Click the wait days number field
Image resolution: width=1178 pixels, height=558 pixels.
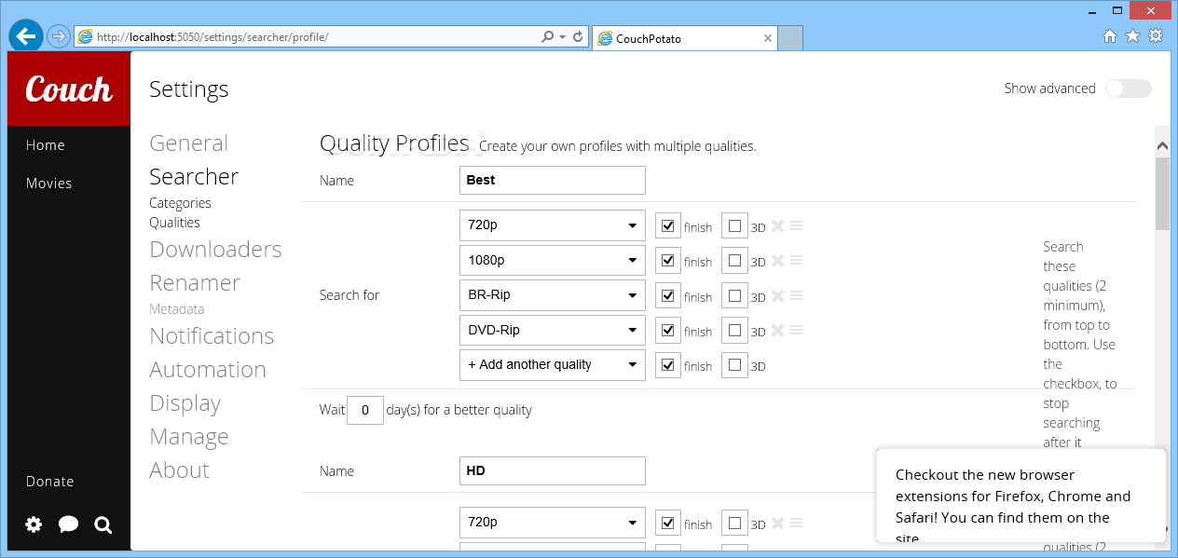365,410
